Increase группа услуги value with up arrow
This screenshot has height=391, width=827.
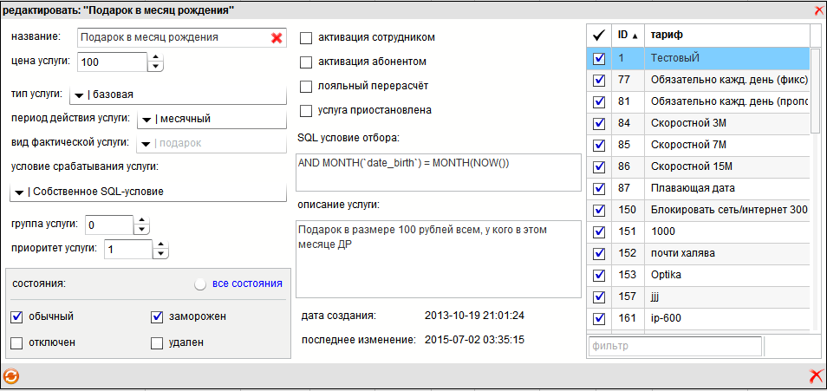(x=141, y=220)
